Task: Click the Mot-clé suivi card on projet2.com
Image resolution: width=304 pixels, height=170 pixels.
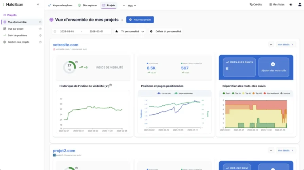Action: point(237,167)
